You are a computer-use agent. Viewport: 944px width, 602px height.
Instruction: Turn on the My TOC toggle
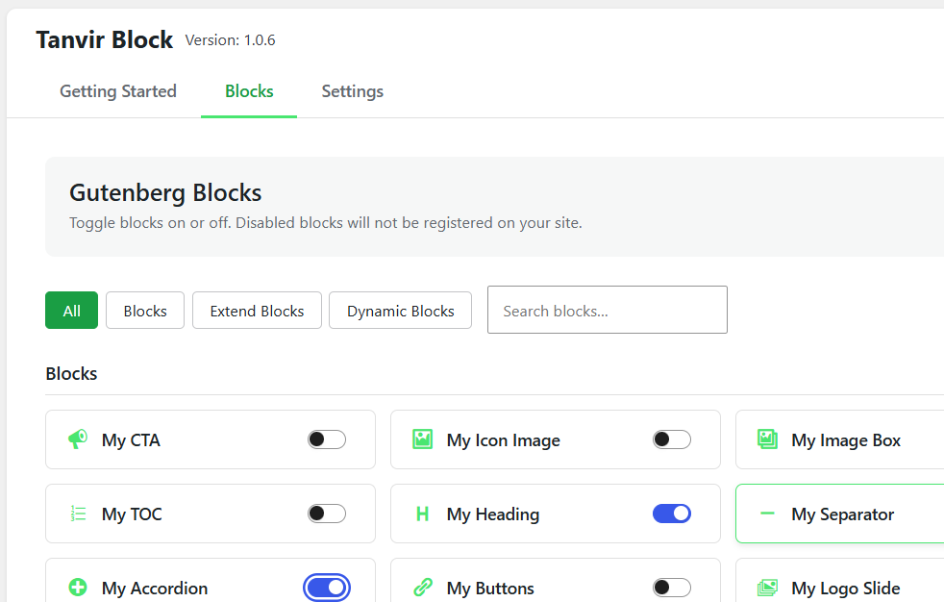click(x=327, y=514)
